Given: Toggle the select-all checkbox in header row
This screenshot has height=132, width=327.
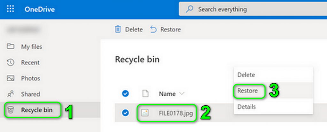Looking at the screenshot, I should point(125,94).
